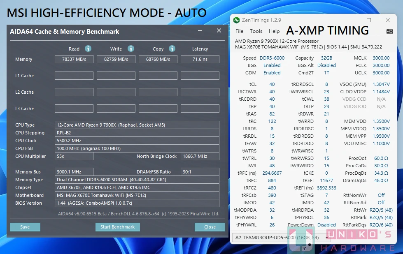403x254 pixels.
Task: Open the Copy info icon in AIDA64
Action: 172,48
